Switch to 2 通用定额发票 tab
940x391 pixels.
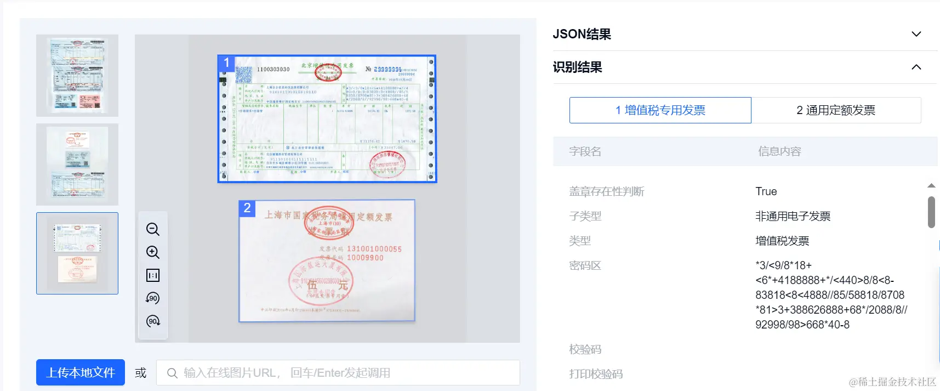pyautogui.click(x=836, y=110)
